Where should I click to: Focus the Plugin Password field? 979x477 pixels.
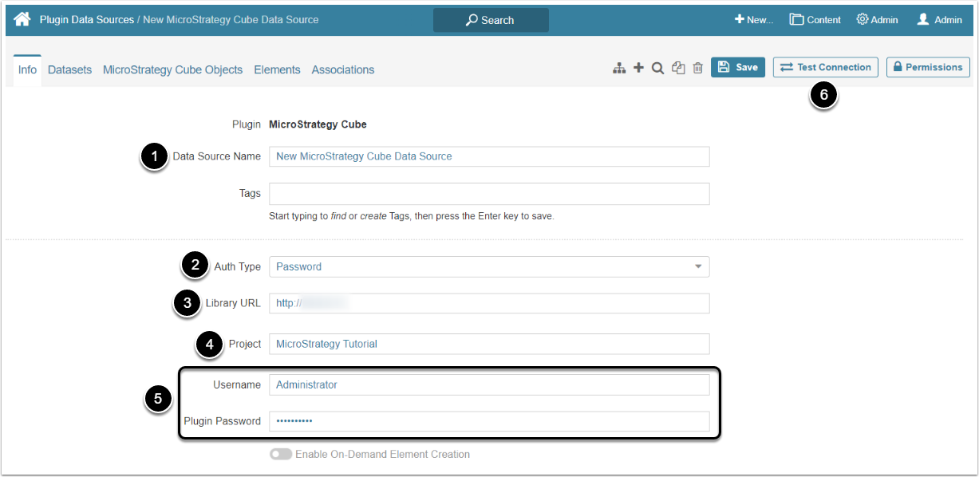[x=489, y=421]
